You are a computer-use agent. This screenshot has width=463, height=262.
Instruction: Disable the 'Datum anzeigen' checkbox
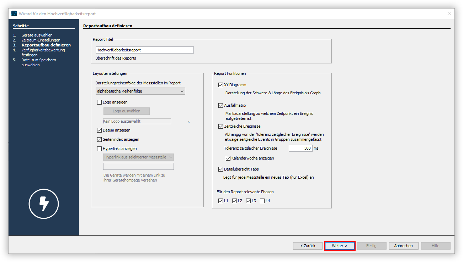click(99, 130)
